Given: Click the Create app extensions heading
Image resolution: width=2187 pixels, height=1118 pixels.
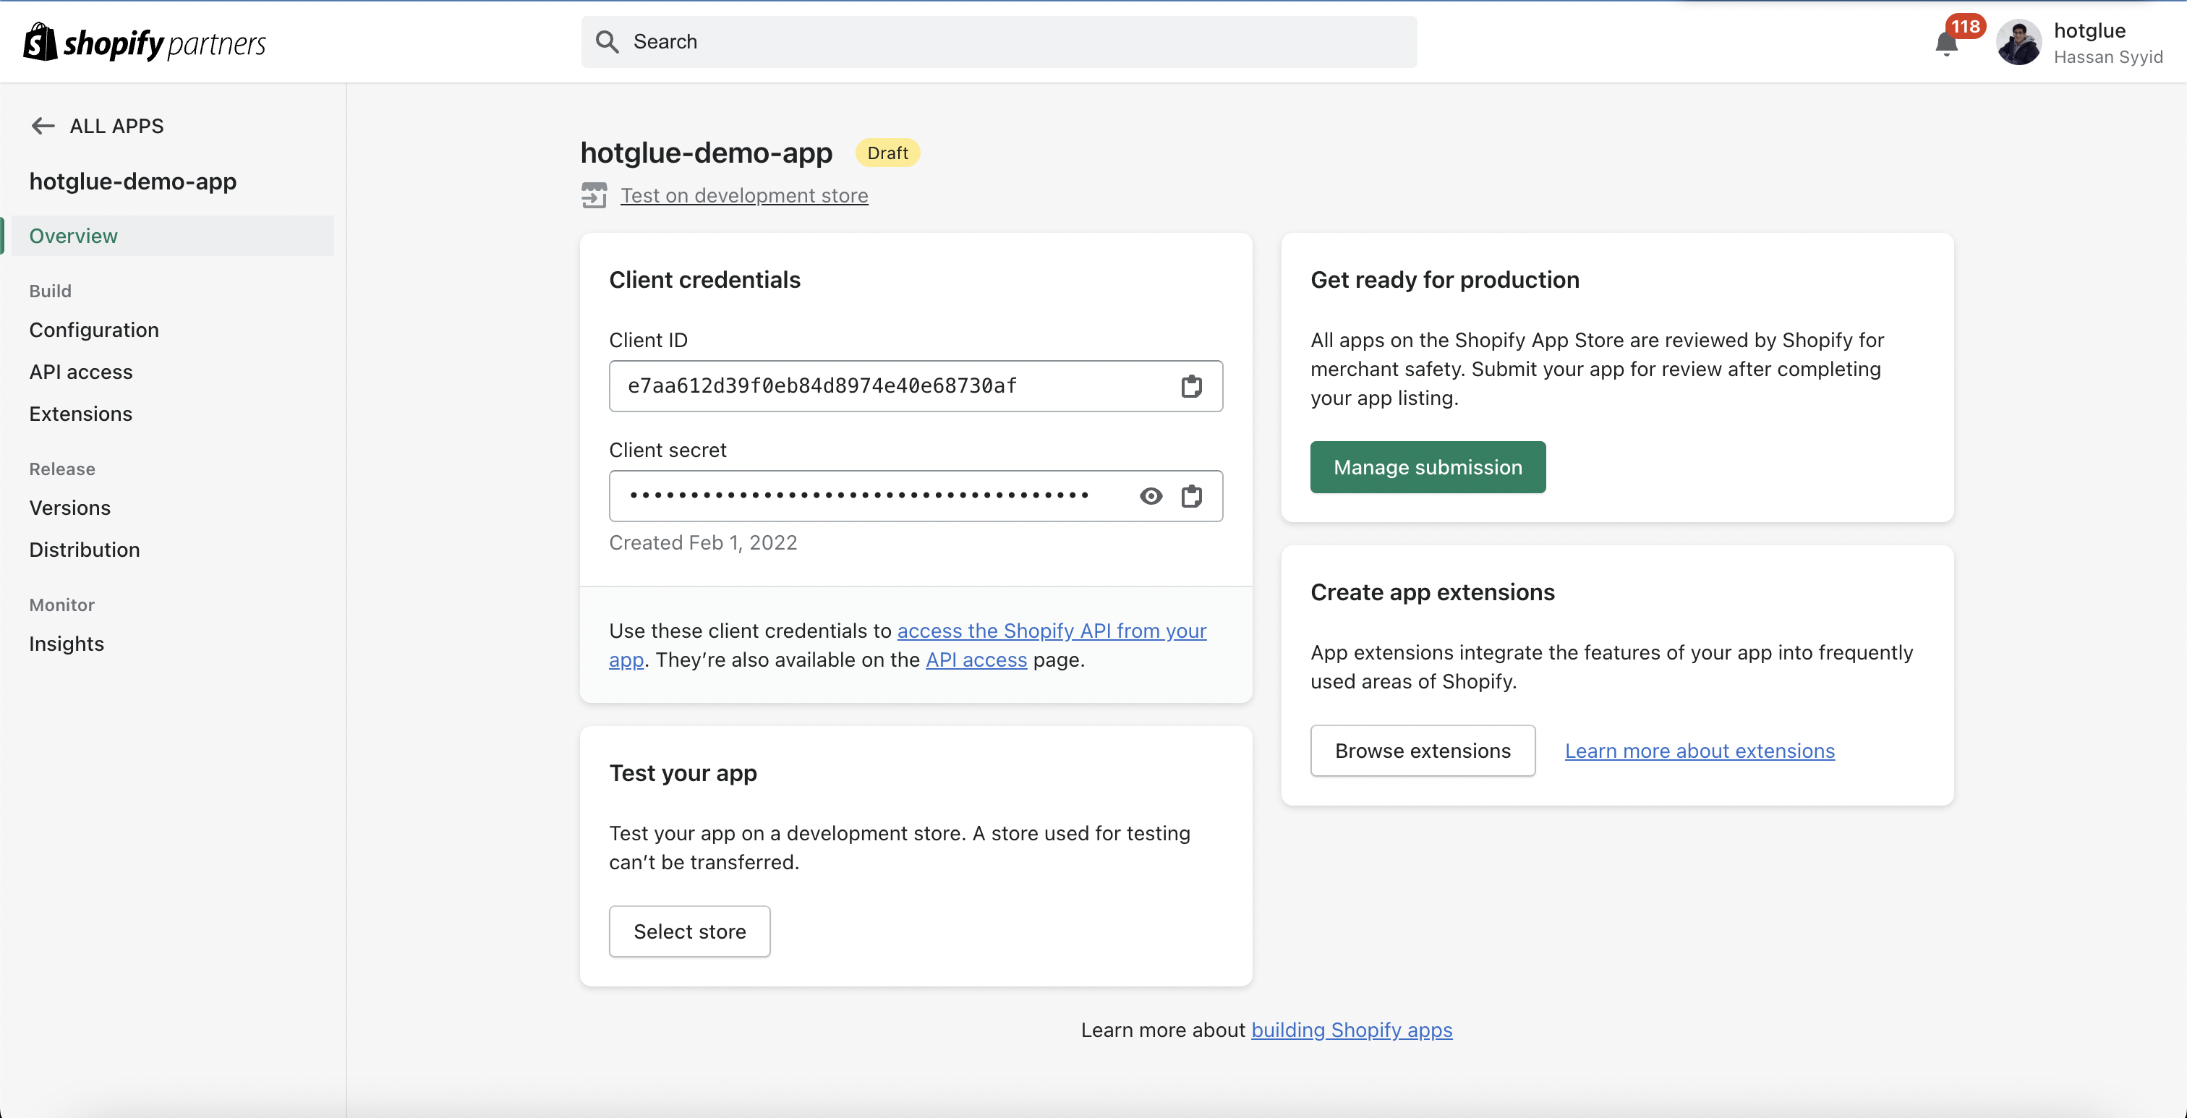Looking at the screenshot, I should pos(1432,592).
